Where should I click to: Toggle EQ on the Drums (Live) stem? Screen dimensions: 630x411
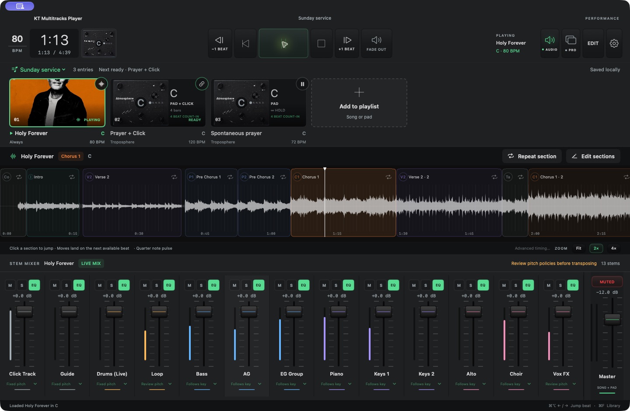pyautogui.click(x=124, y=285)
